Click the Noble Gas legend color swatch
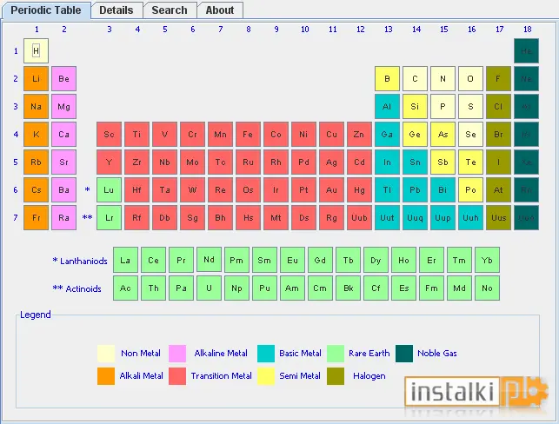This screenshot has height=424, width=559. (x=404, y=354)
